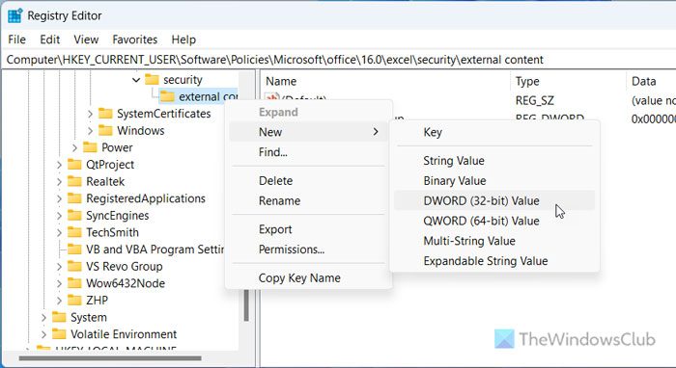Open the Edit menu

click(x=49, y=39)
